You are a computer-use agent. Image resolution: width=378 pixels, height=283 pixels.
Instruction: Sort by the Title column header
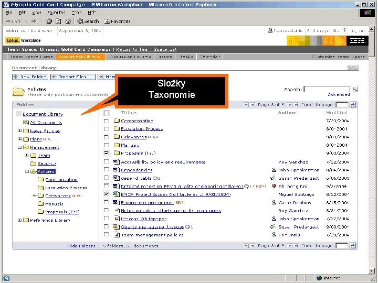[x=129, y=113]
